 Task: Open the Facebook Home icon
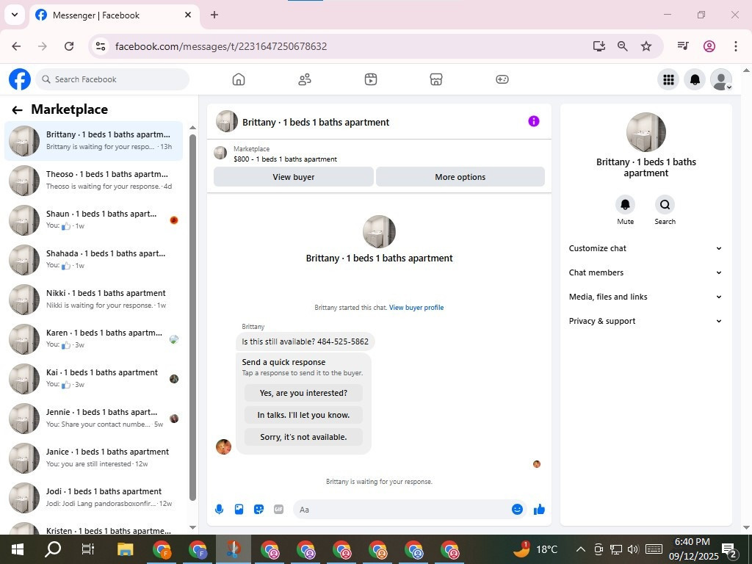click(x=239, y=79)
